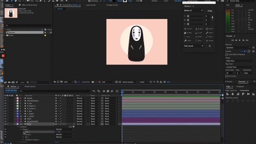Switch to the Render Queue tab

point(30,86)
